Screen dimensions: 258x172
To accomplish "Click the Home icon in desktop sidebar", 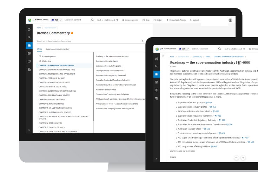I will click(x=29, y=29).
